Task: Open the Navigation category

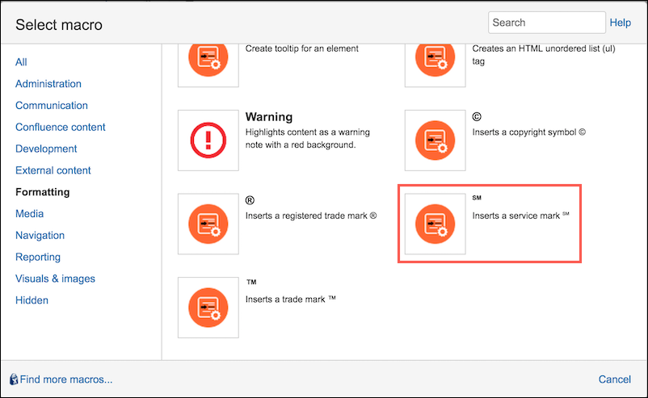Action: pos(40,236)
